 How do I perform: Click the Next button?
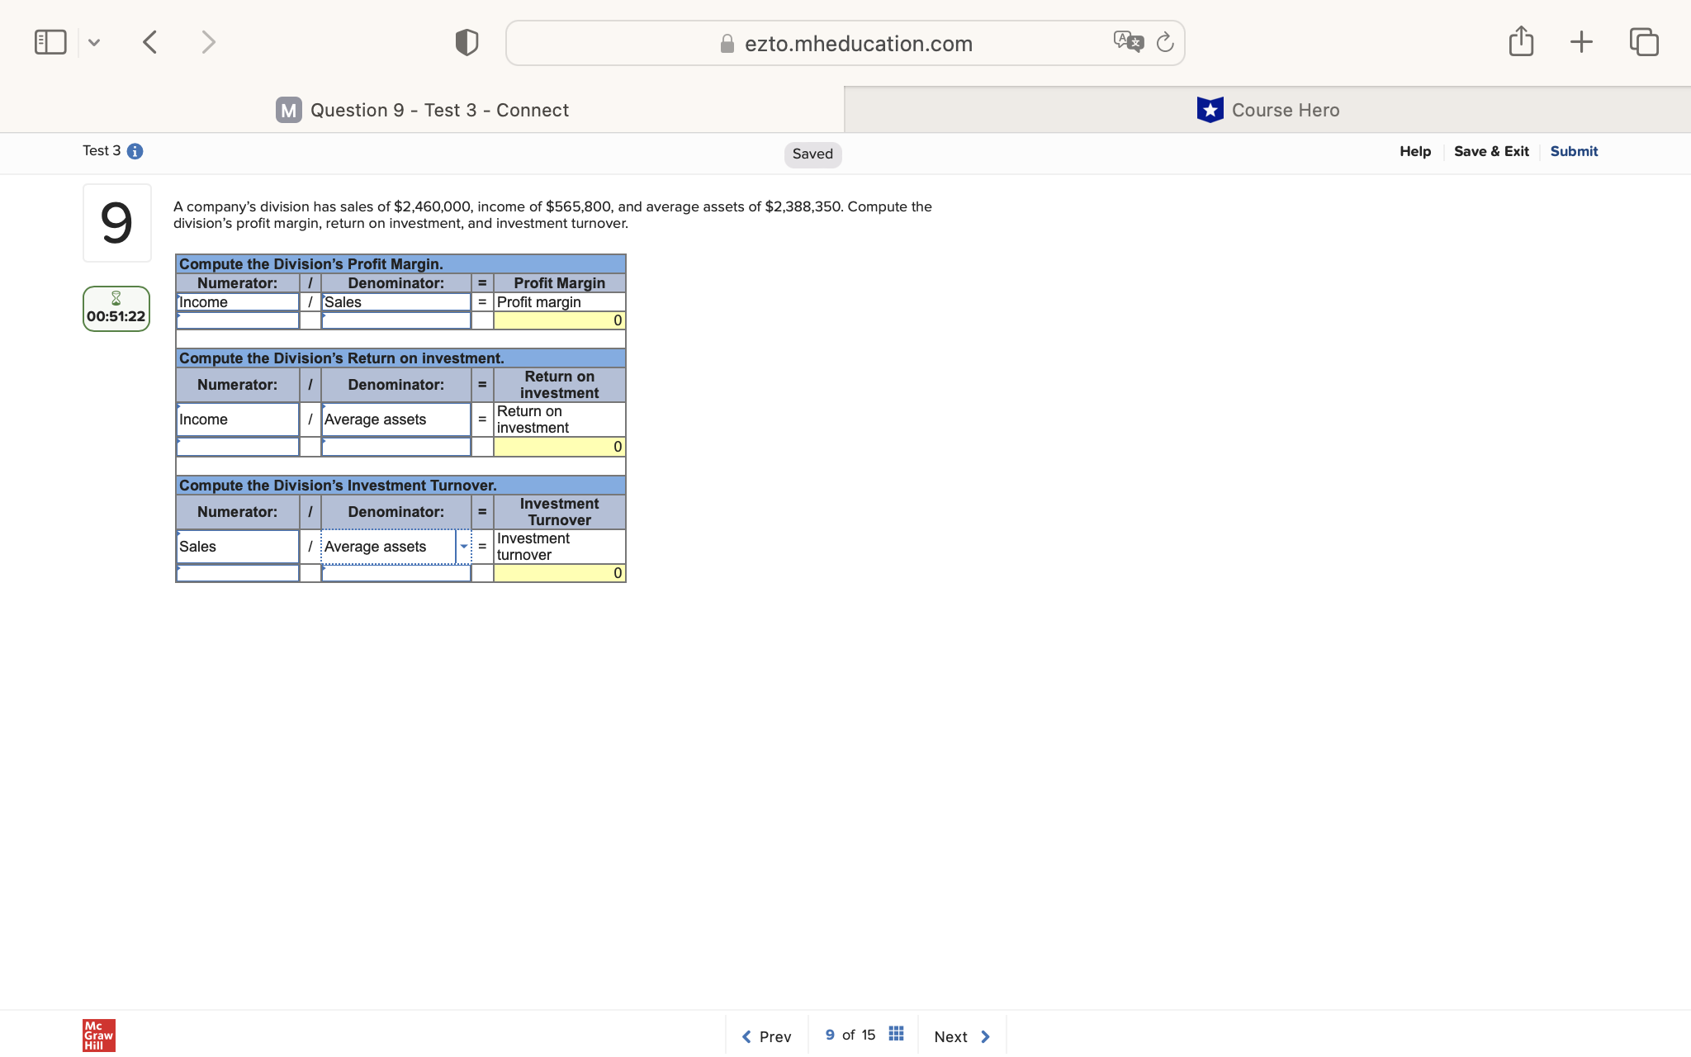[x=960, y=1036]
